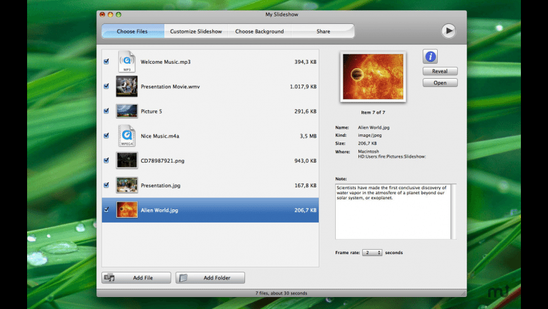The width and height of the screenshot is (548, 309).
Task: Click the 3,5 MB size value
Action: 308,136
